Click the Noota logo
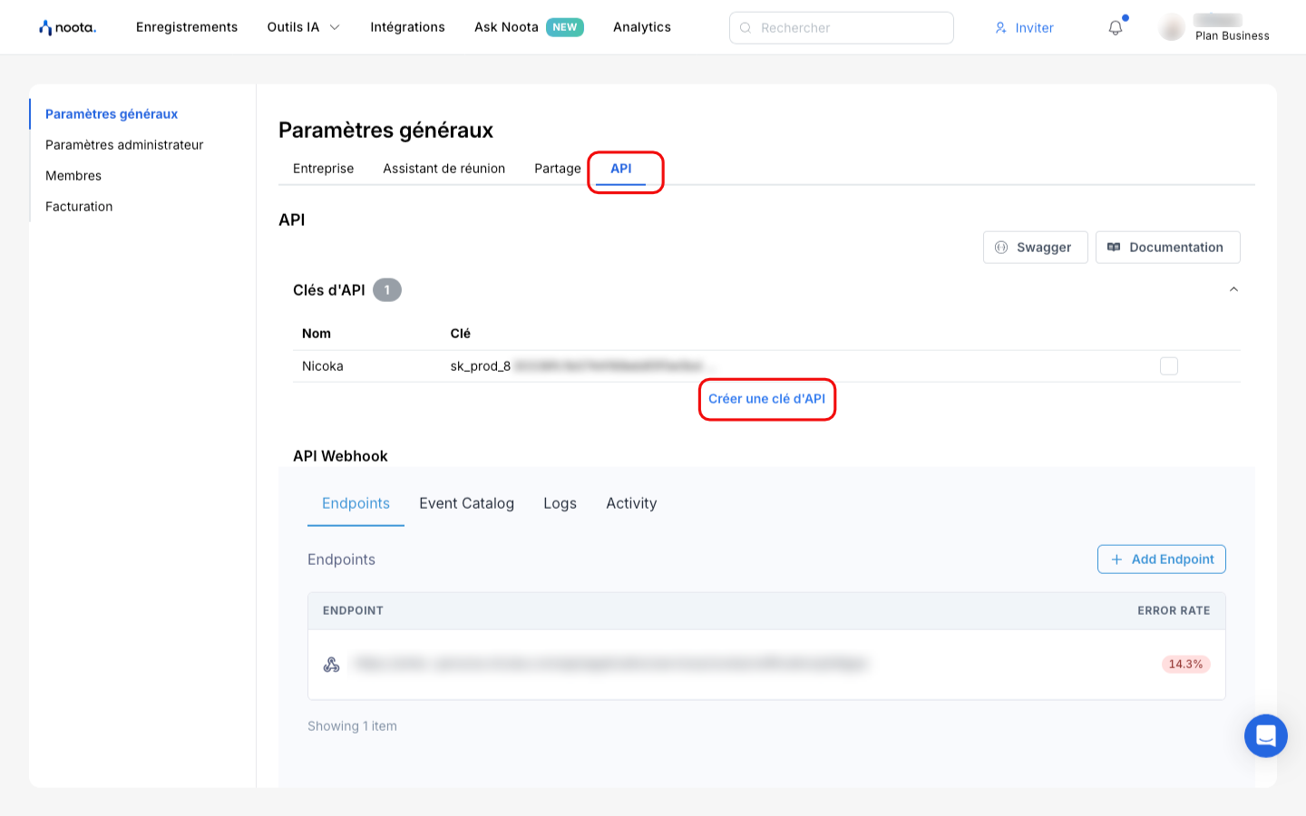The height and width of the screenshot is (816, 1306). 67,27
